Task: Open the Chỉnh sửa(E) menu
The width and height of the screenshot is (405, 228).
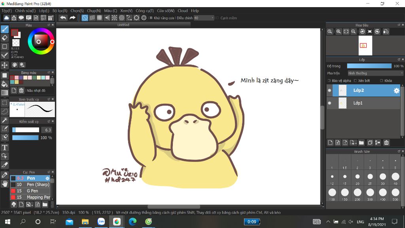Action: click(25, 11)
